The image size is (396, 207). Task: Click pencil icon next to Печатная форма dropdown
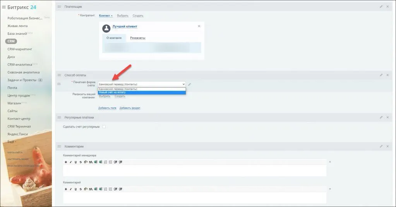tap(190, 84)
